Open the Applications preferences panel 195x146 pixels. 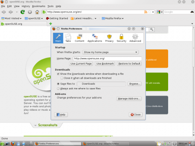[x=95, y=38]
